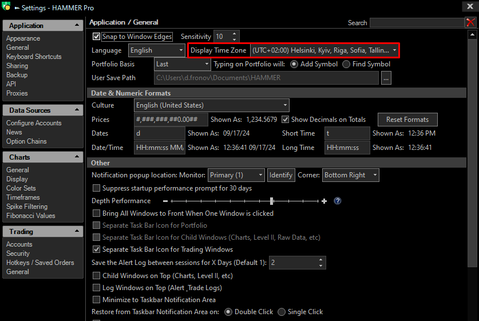Viewport: 479px width, 321px height.
Task: Close the Settings window
Action: pyautogui.click(x=470, y=6)
